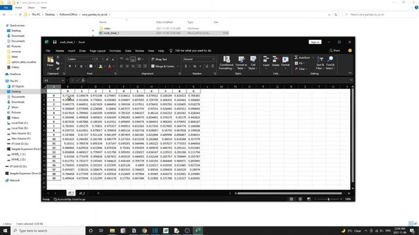The image size is (419, 235).
Task: Switch to Page Break Preview in the status bar
Action: [x=309, y=199]
